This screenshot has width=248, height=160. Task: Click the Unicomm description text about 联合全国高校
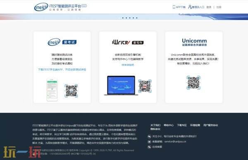pos(193,59)
